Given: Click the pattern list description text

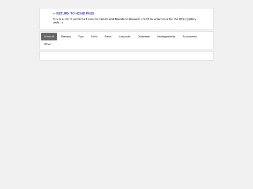Looking at the screenshot, I should pyautogui.click(x=125, y=21).
